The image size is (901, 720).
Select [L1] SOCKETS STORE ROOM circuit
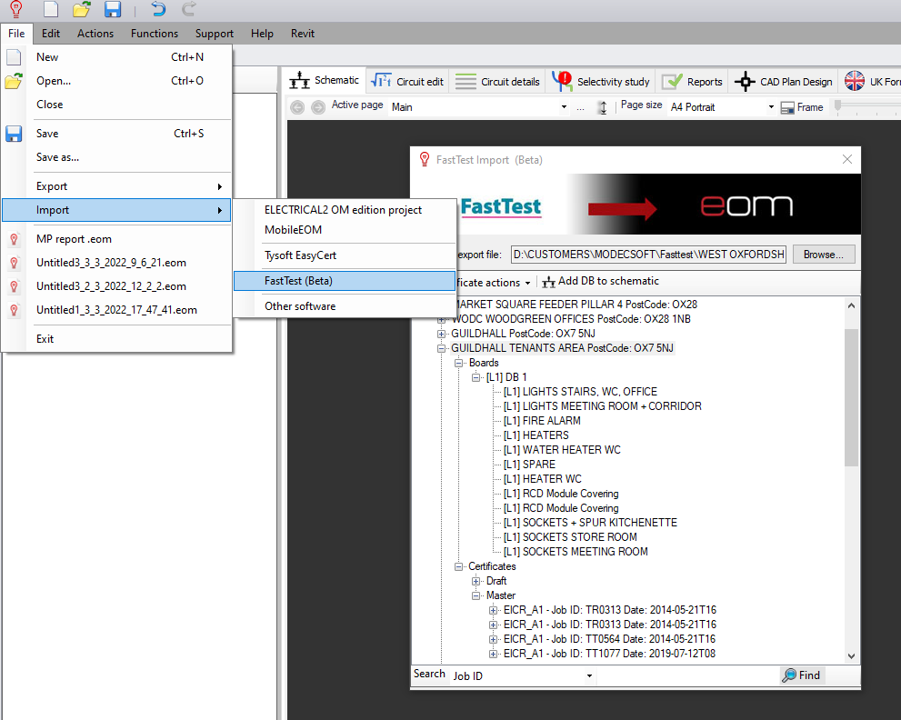[570, 537]
